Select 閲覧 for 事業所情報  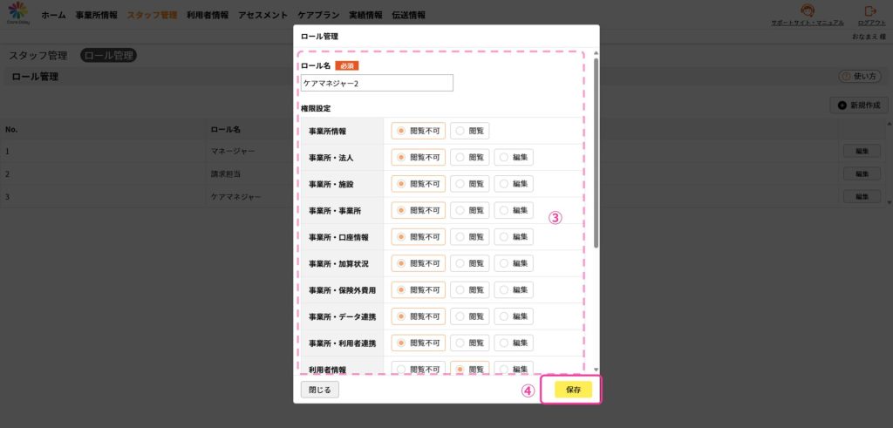tap(470, 131)
